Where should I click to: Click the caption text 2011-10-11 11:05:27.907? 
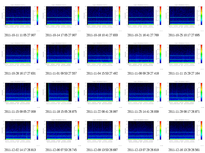tap(20, 35)
